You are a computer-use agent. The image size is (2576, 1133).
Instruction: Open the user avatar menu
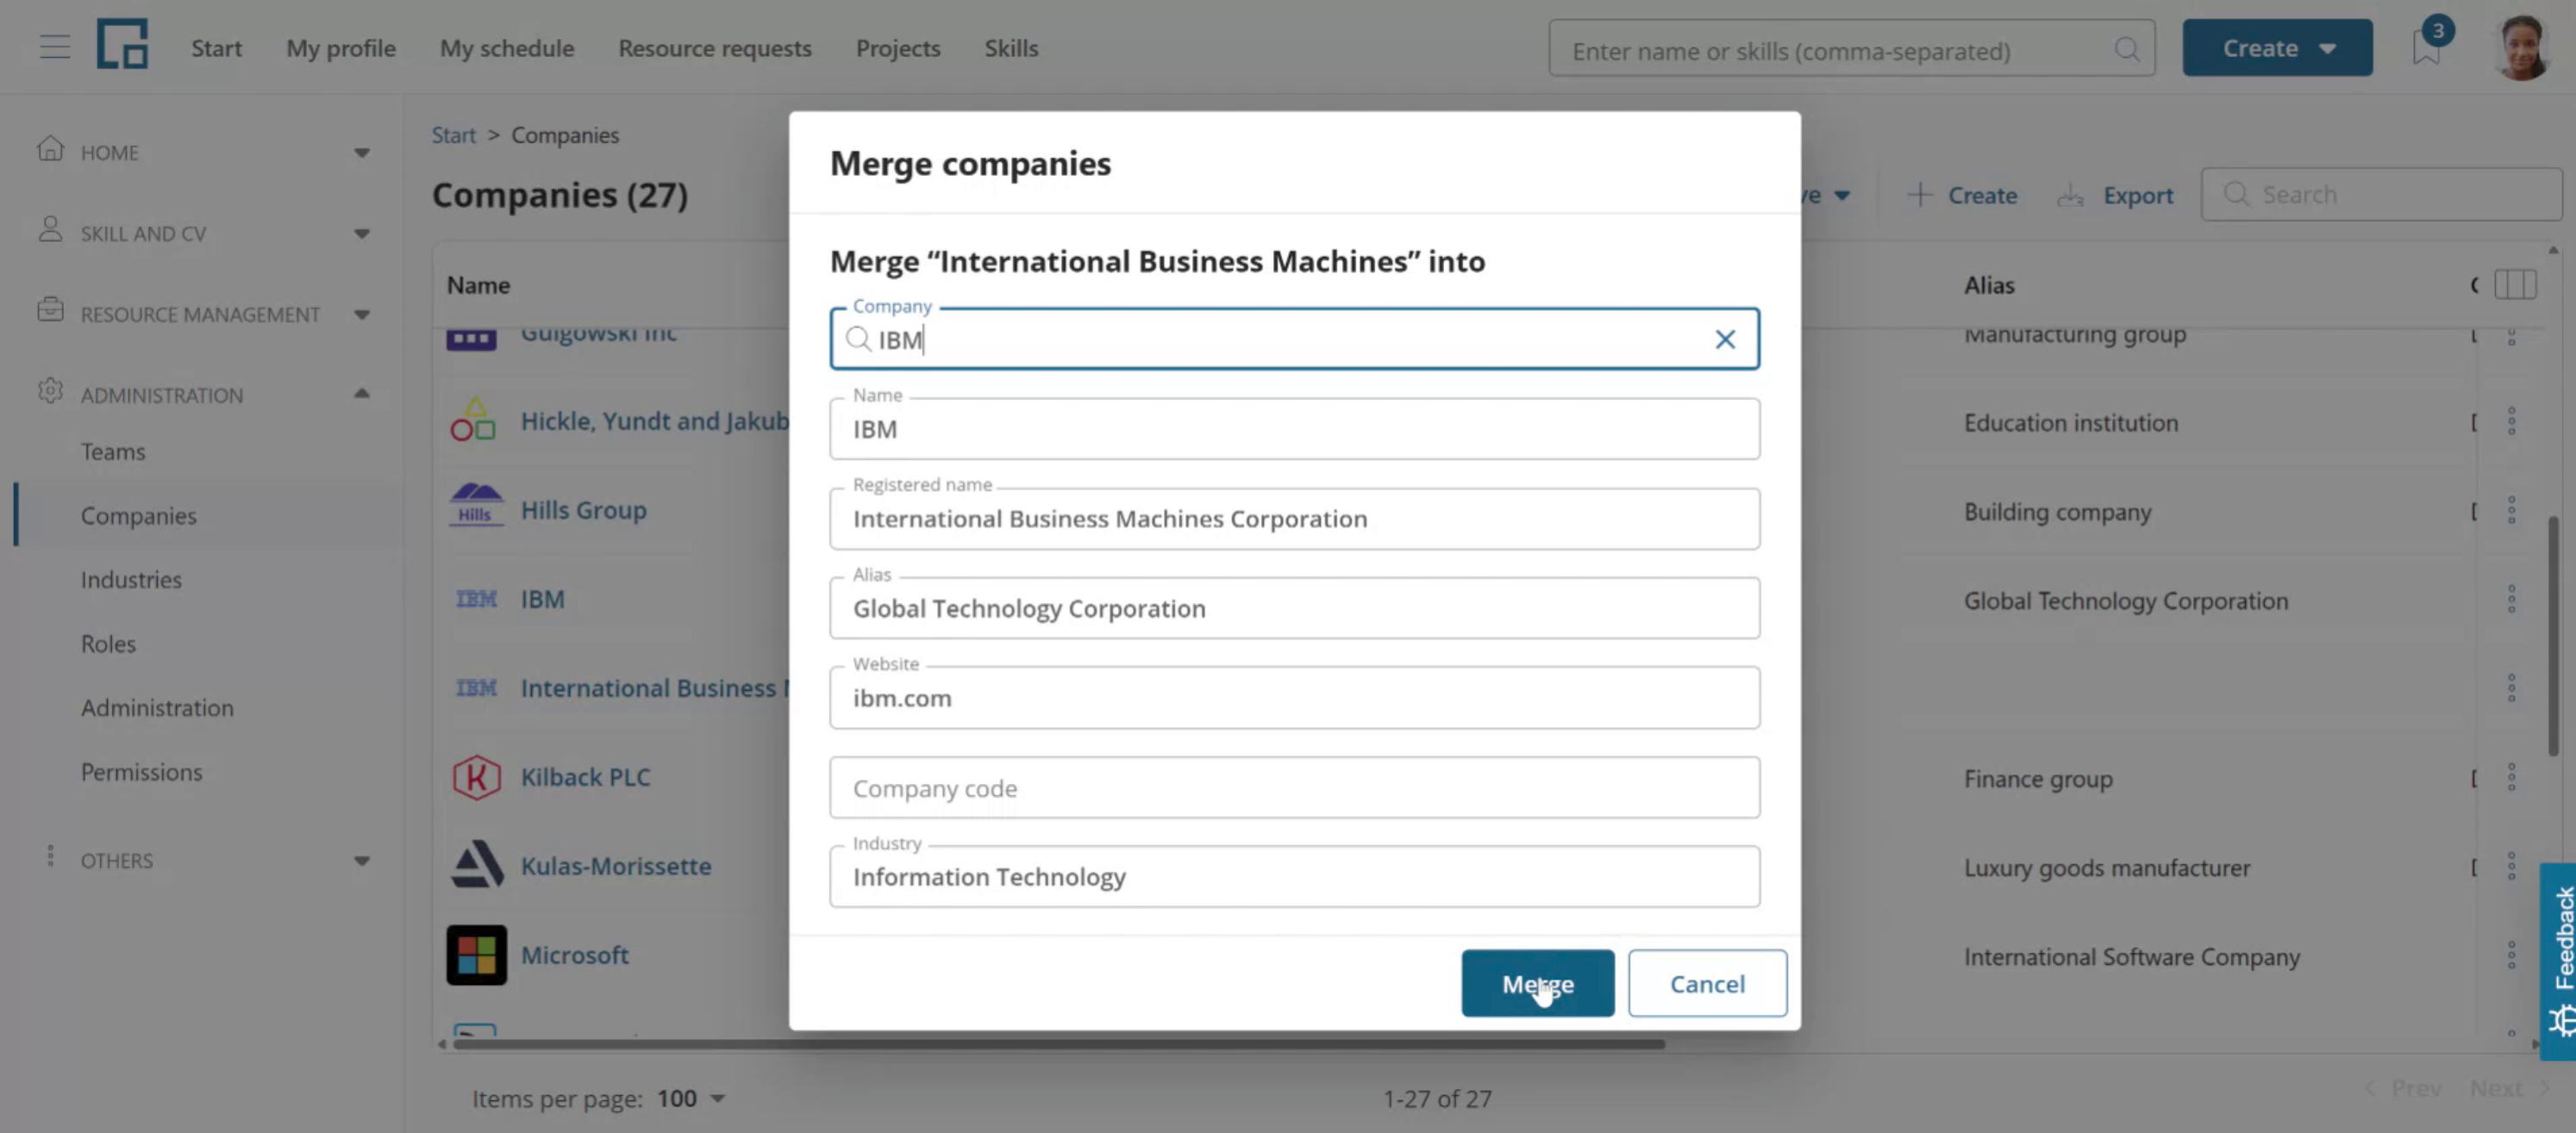pos(2521,47)
